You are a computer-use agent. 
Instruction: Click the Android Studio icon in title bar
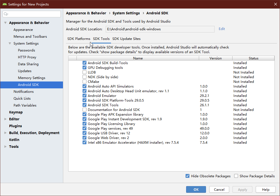(4, 4)
